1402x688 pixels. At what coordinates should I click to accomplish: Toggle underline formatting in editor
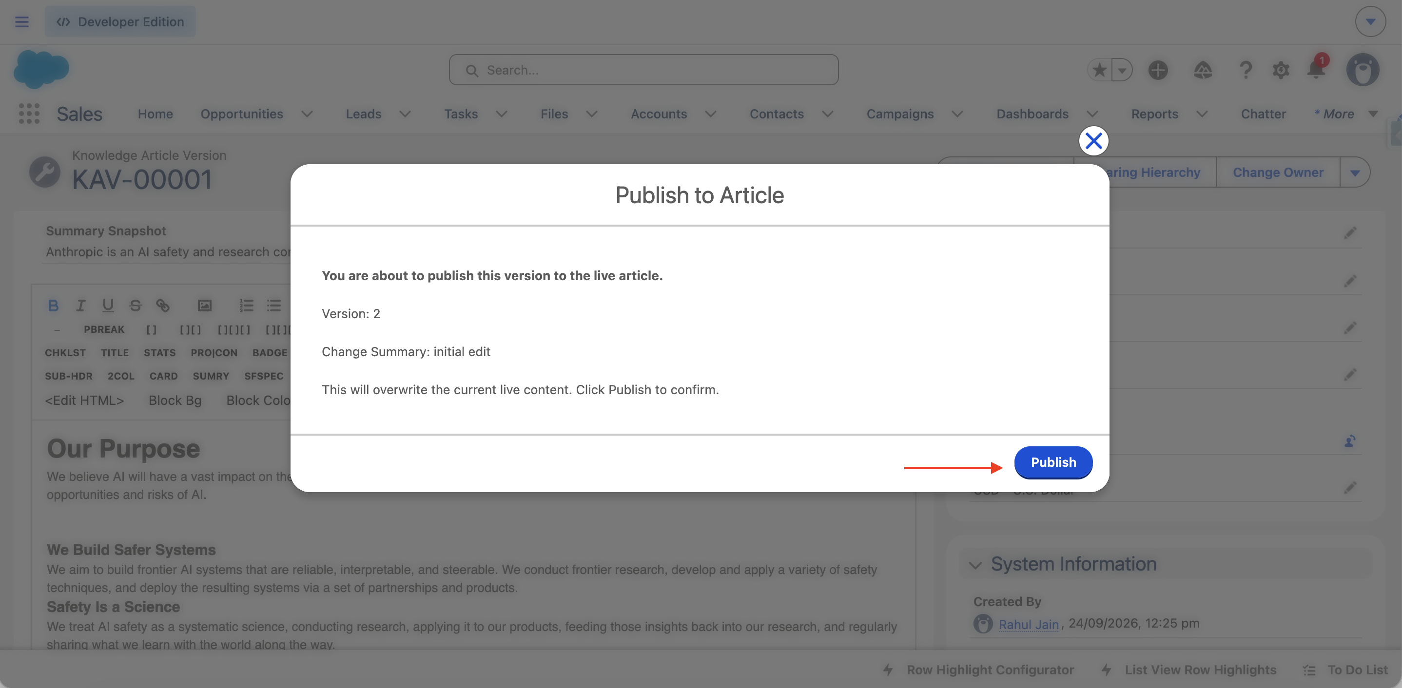click(108, 306)
